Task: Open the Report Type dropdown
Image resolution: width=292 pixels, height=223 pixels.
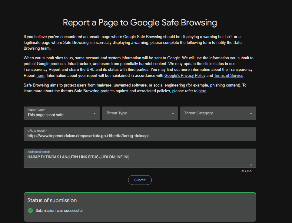Action: coord(61,113)
